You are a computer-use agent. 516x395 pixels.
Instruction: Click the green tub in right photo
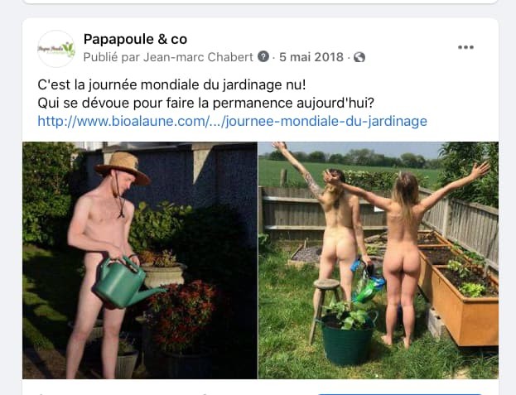[x=347, y=339]
